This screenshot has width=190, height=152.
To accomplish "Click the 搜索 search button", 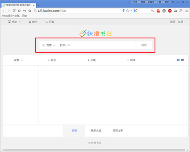I will pos(144,45).
